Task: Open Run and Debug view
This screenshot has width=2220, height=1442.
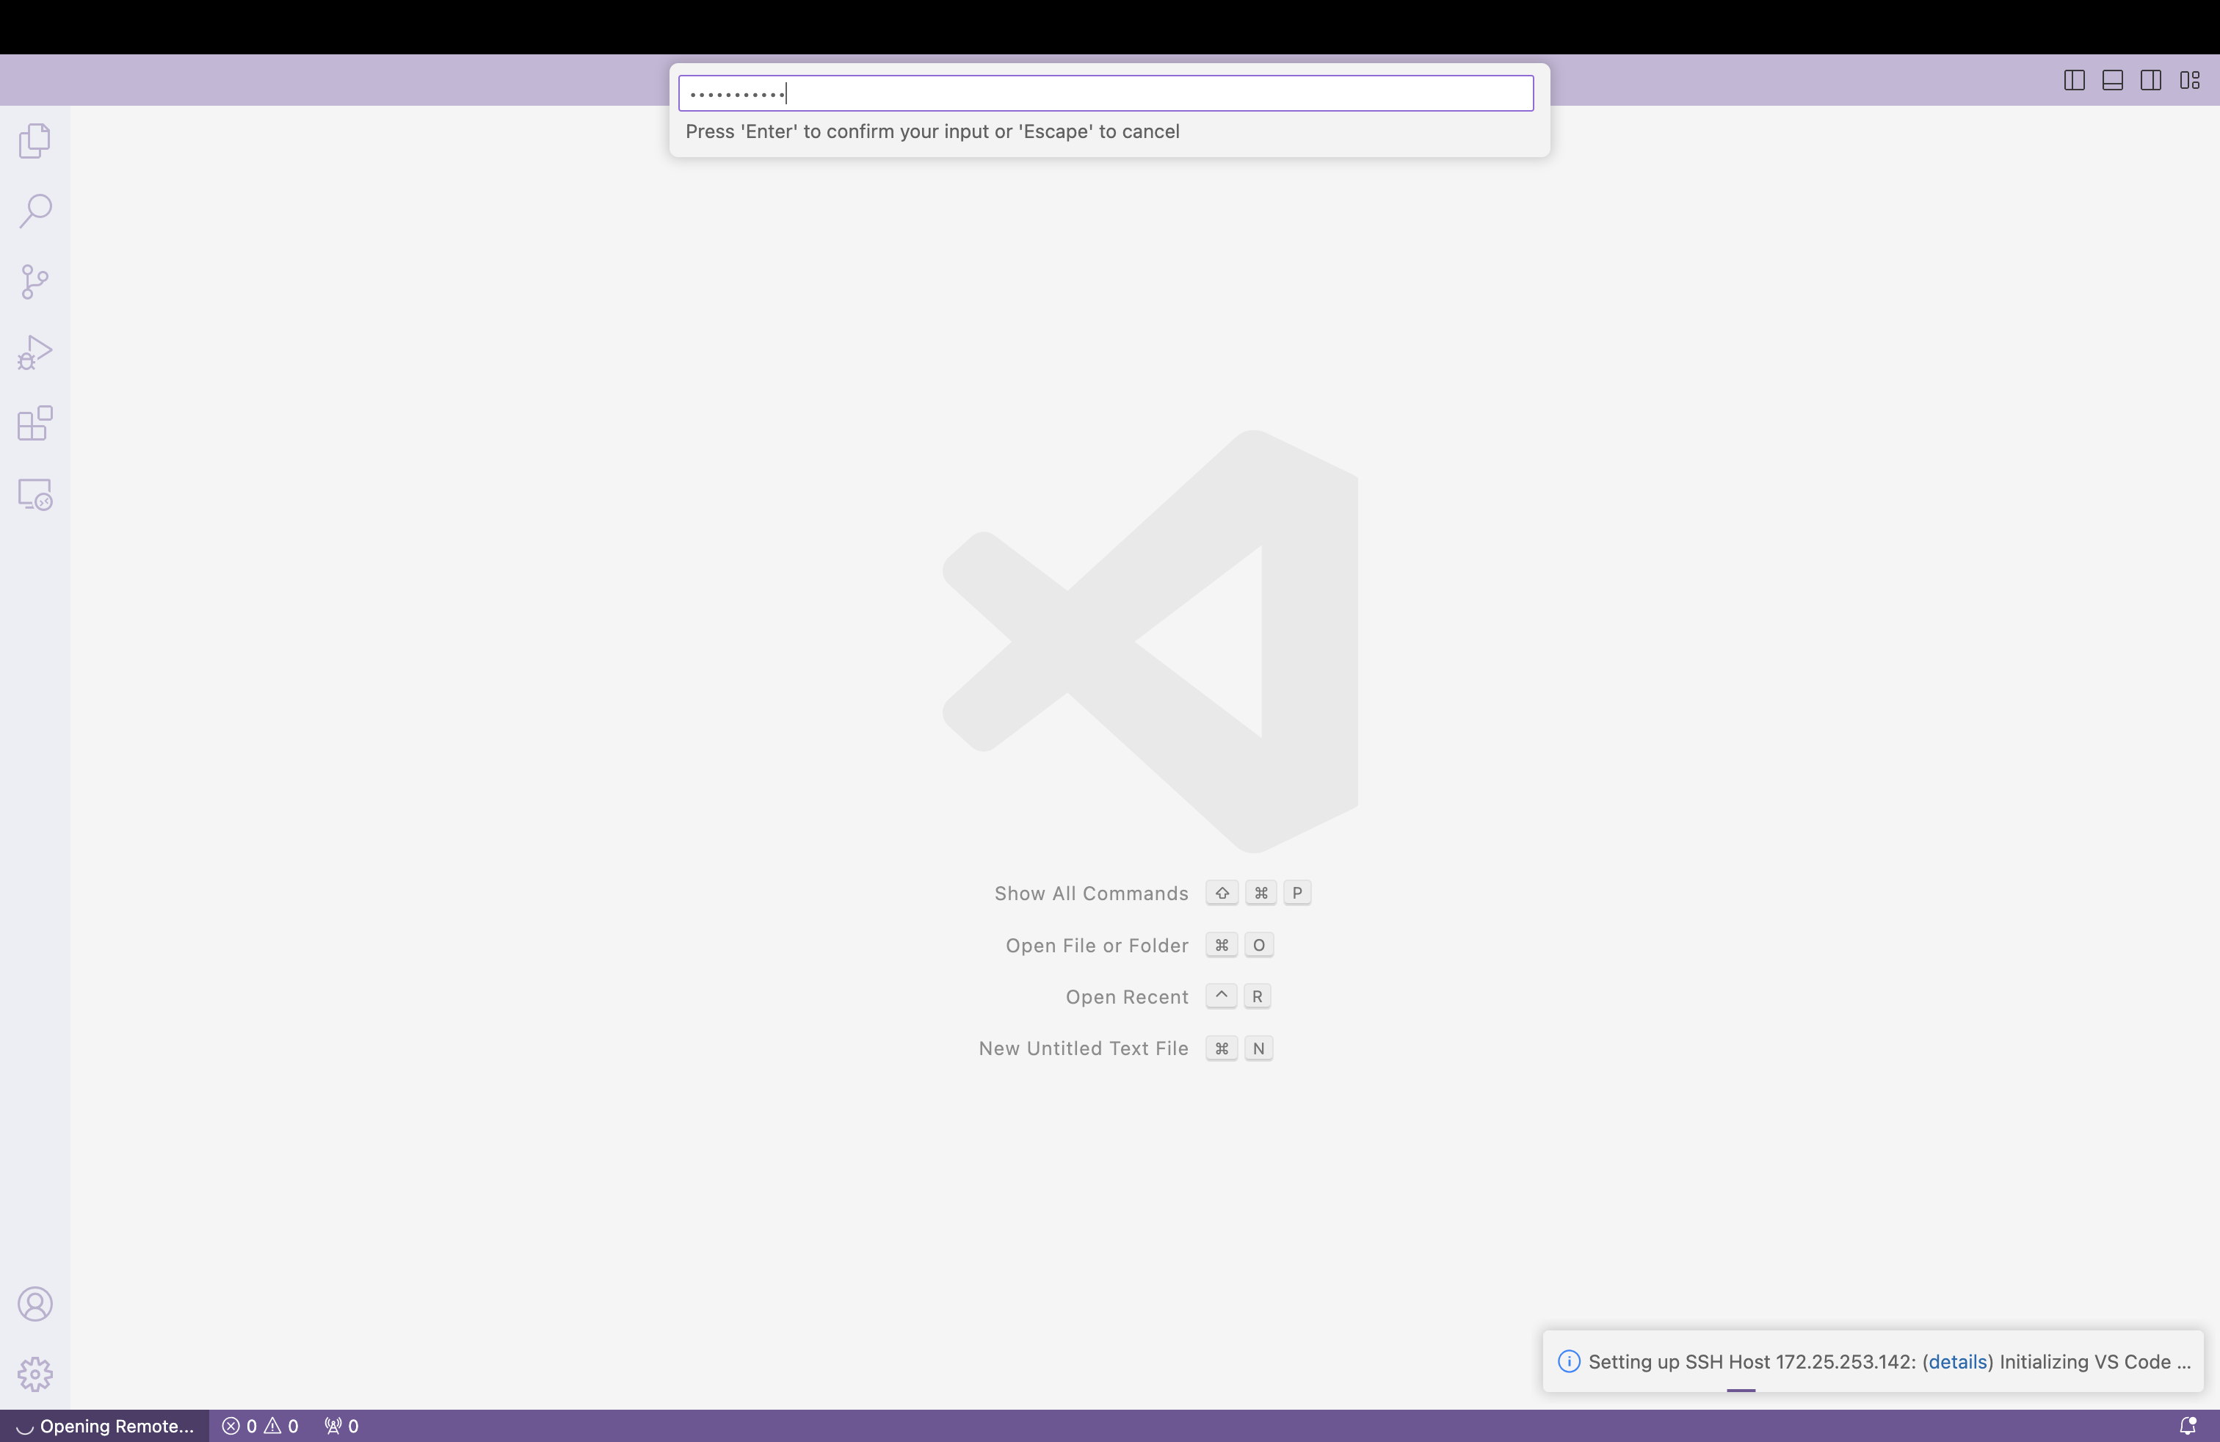Action: tap(35, 352)
